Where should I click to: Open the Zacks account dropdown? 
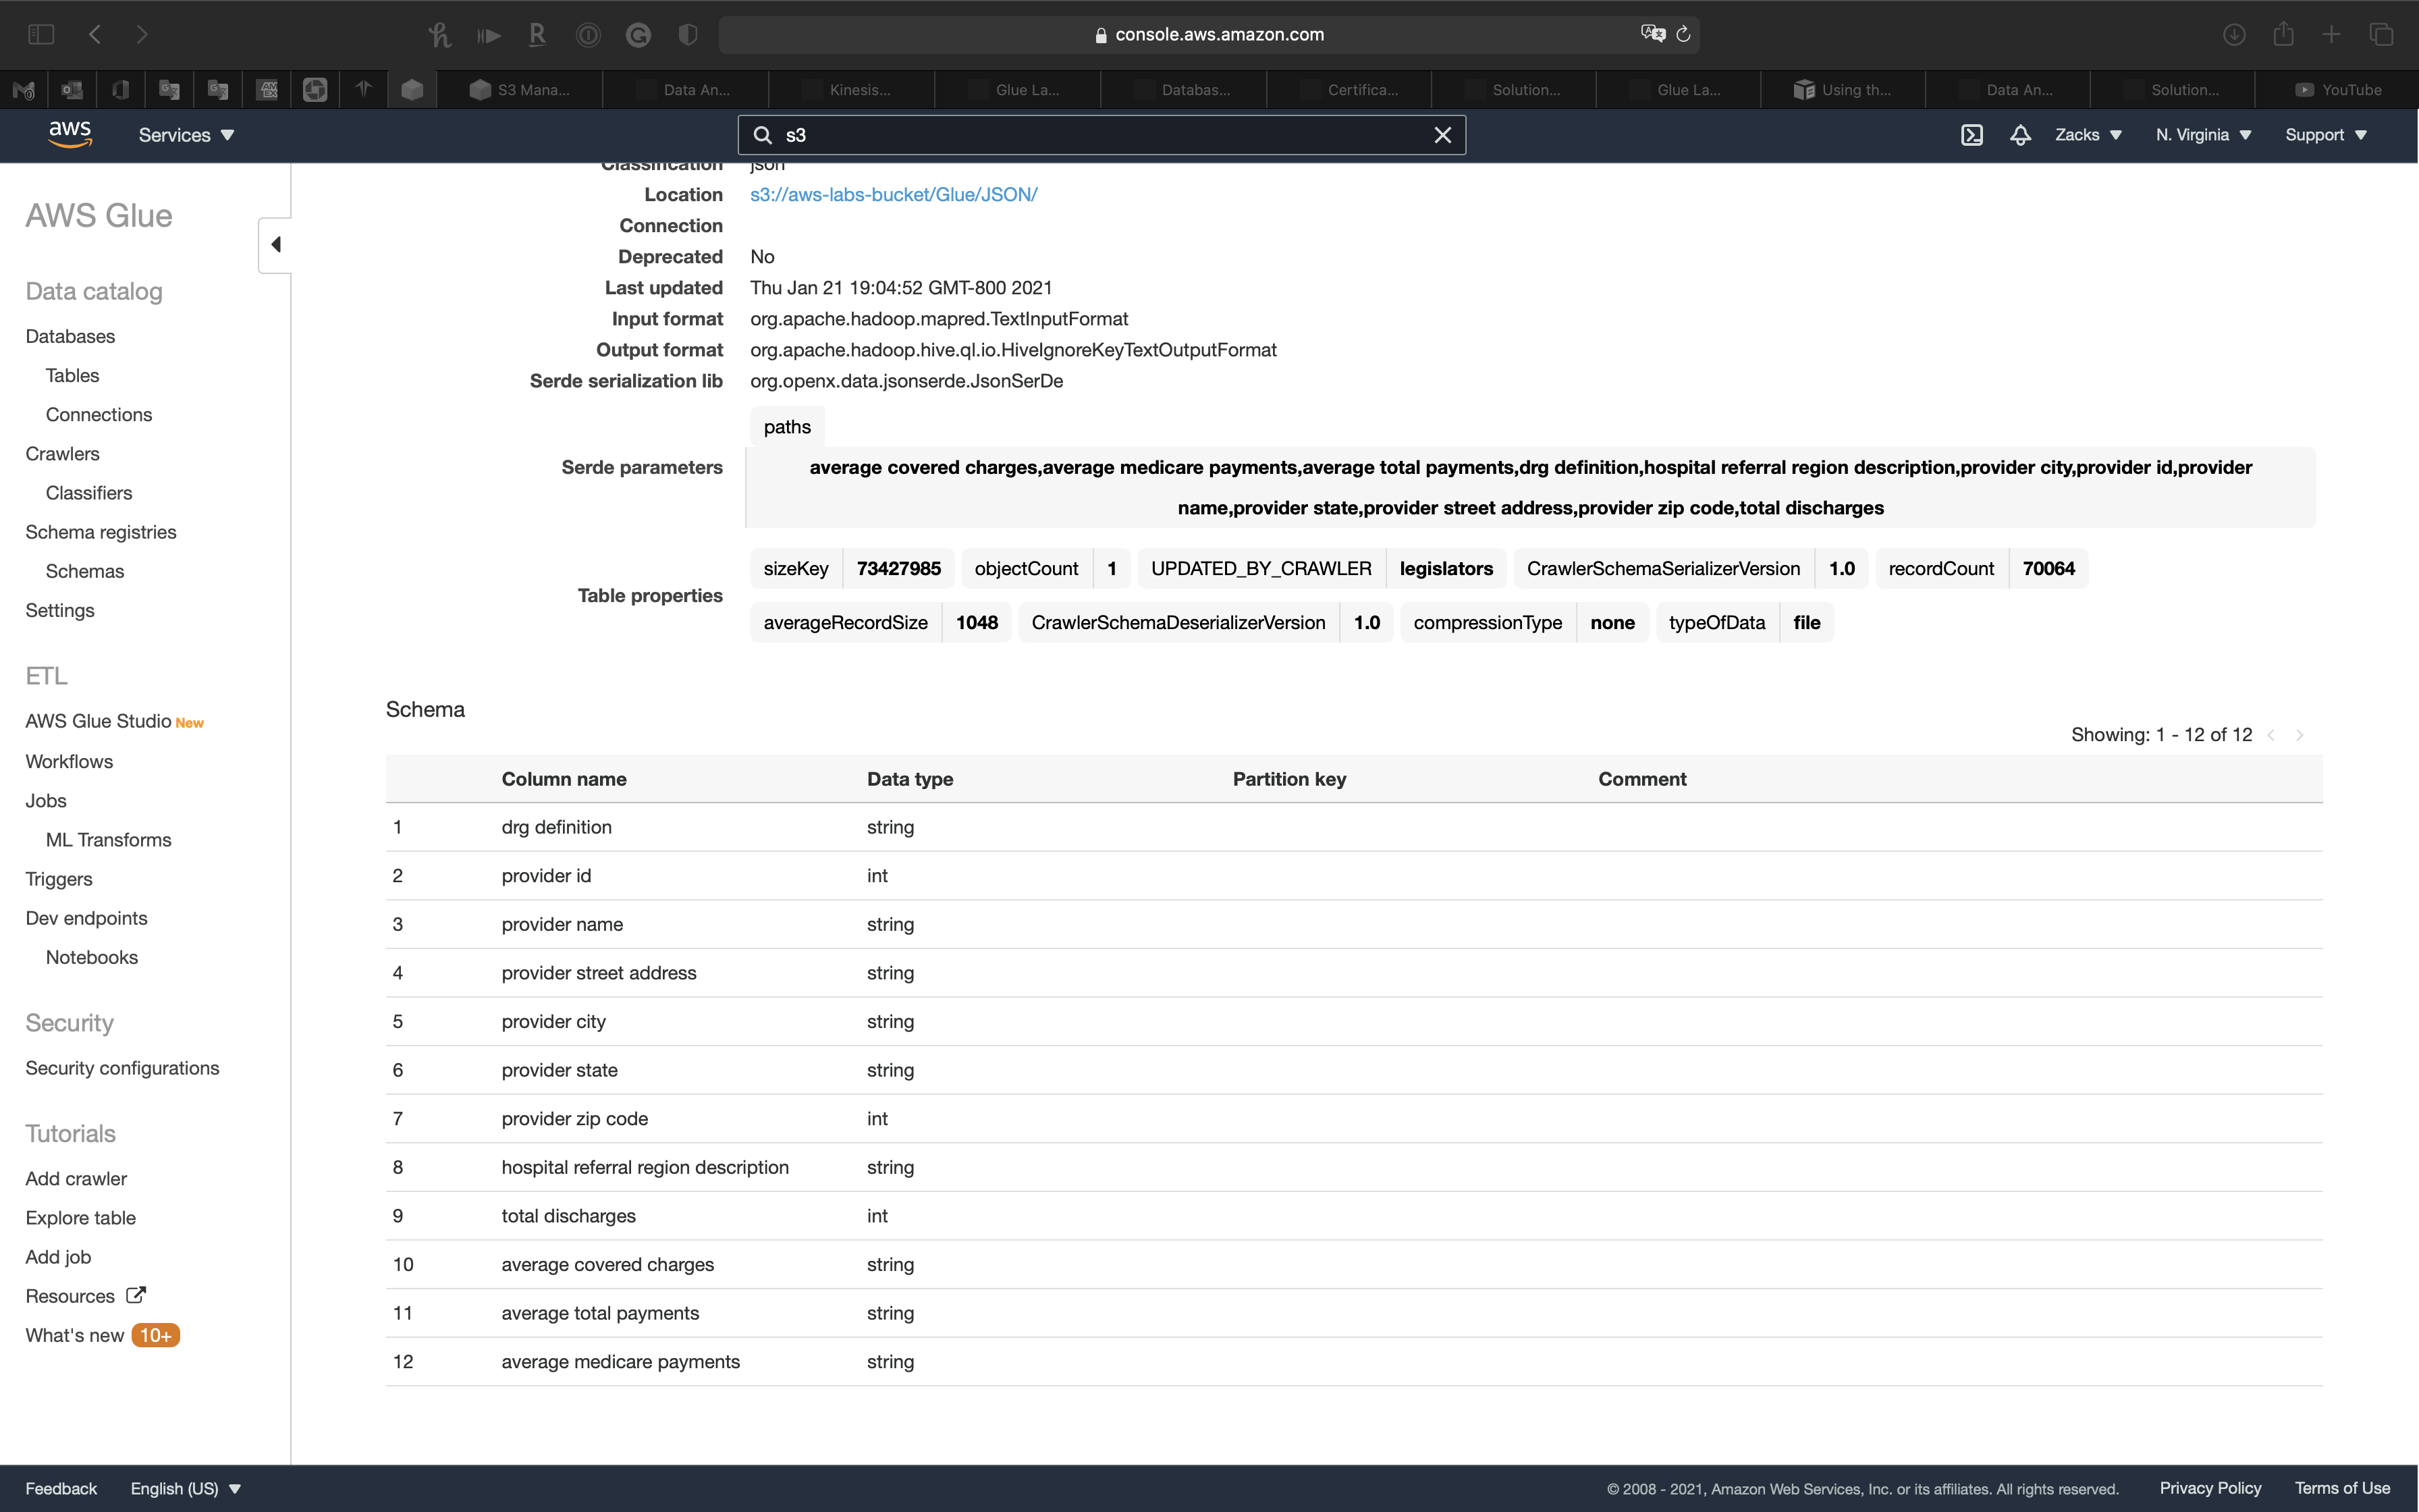pyautogui.click(x=2087, y=135)
